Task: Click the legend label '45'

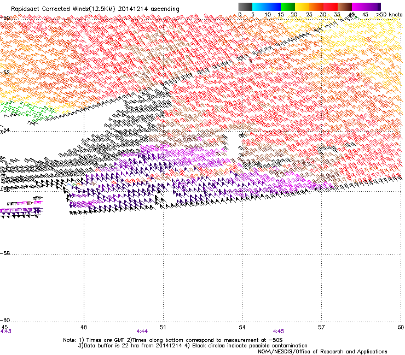Action: [x=365, y=15]
